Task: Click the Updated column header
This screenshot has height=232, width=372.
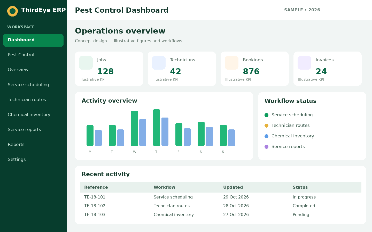Action: (x=233, y=187)
